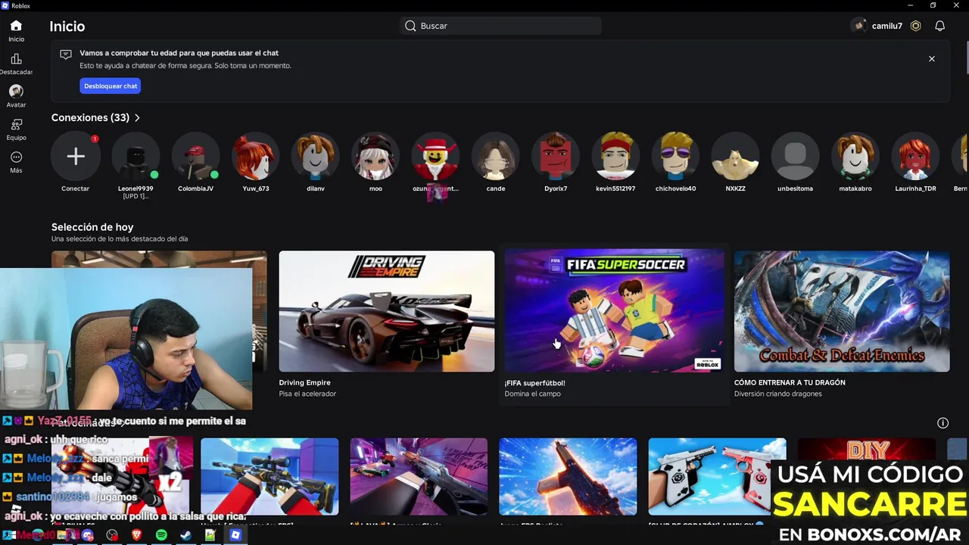
Task: Open Laurinha_TDR's connection avatar
Action: (915, 157)
